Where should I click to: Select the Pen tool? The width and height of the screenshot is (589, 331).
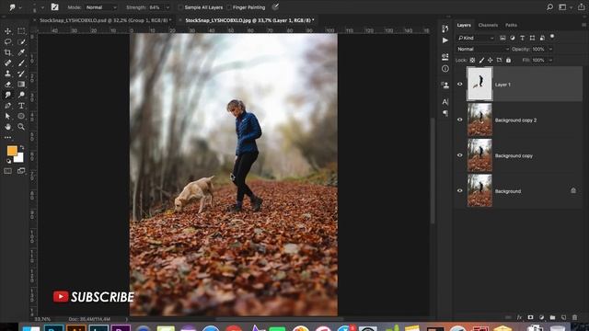click(x=8, y=106)
